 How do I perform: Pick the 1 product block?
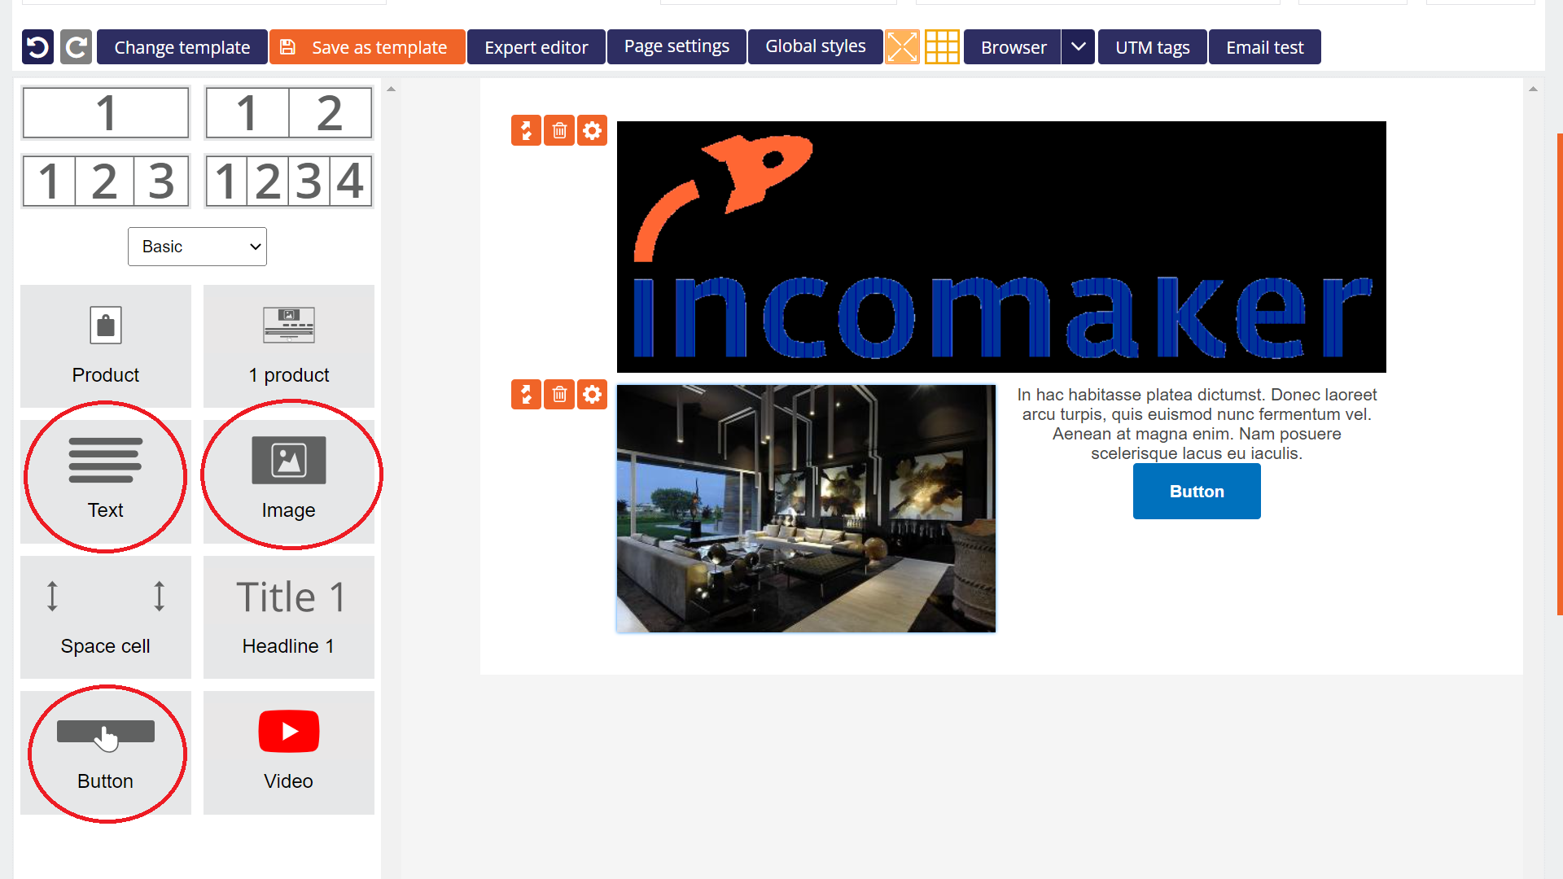click(289, 346)
